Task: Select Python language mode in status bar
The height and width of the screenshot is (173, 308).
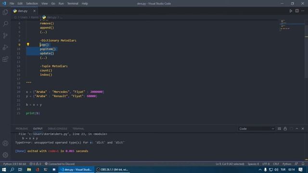Action: pyautogui.click(x=287, y=164)
